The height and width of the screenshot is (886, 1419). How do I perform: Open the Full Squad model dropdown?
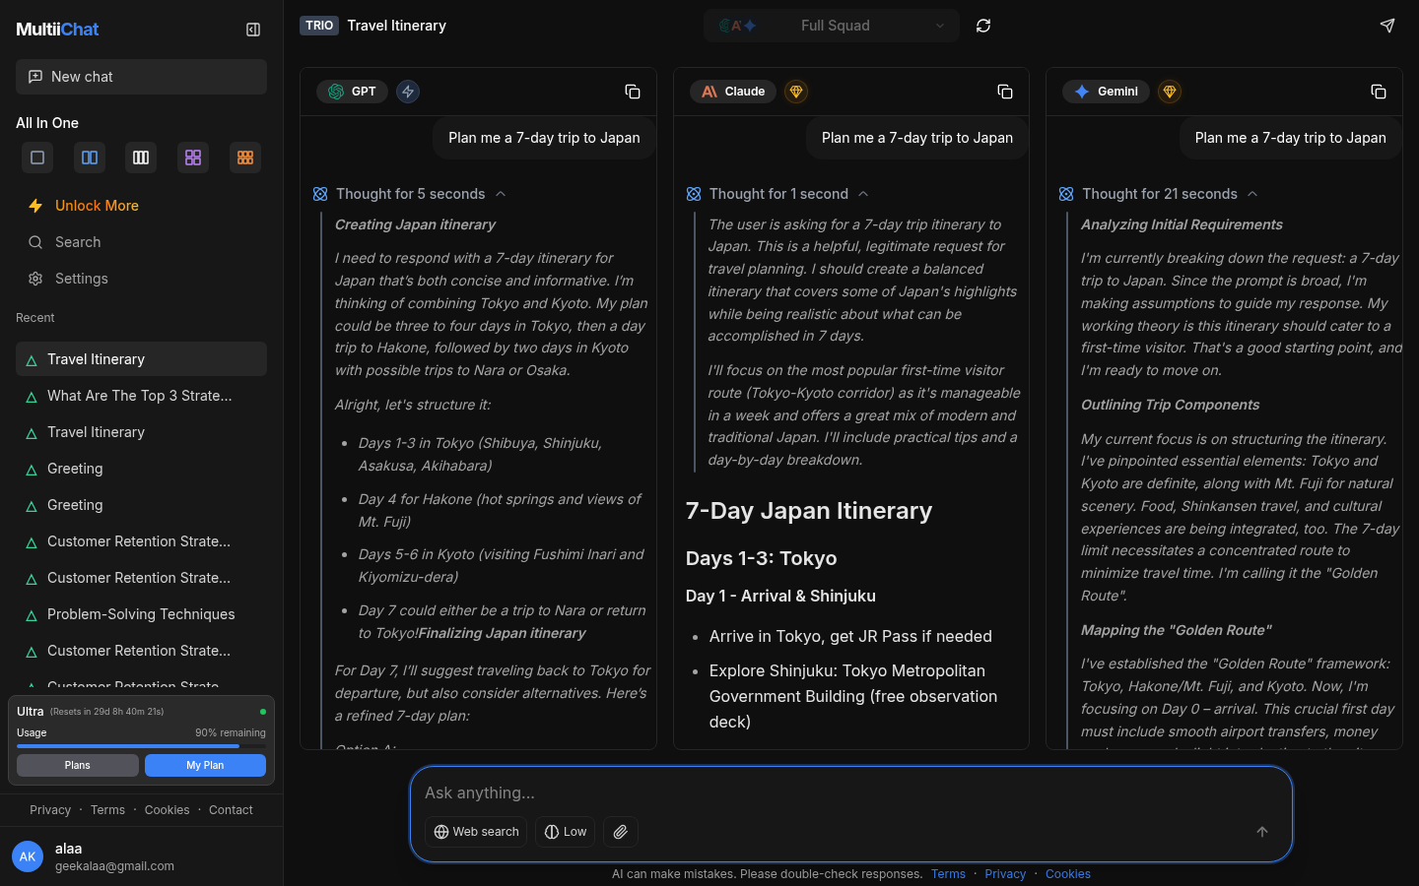pyautogui.click(x=832, y=26)
